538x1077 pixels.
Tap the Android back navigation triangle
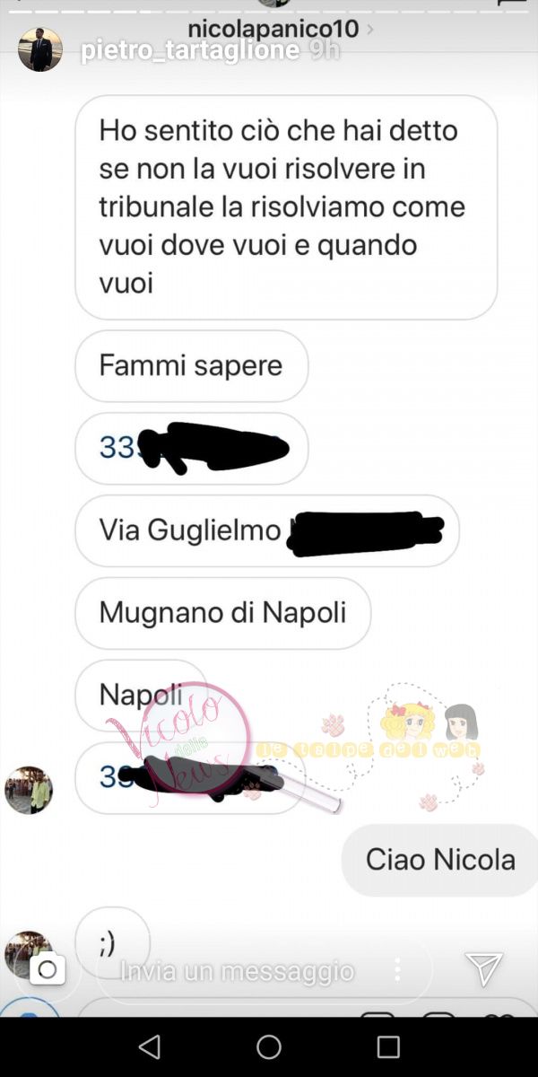[150, 1046]
